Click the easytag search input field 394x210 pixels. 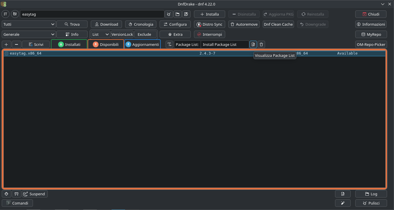tap(92, 14)
